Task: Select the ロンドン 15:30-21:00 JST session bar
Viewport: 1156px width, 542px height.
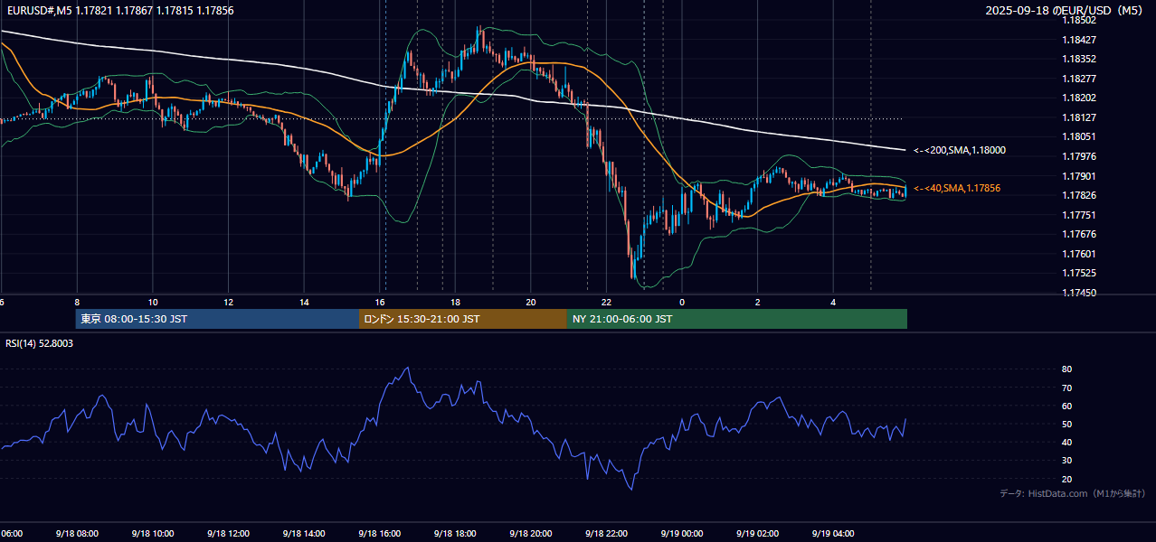Action: click(x=463, y=319)
